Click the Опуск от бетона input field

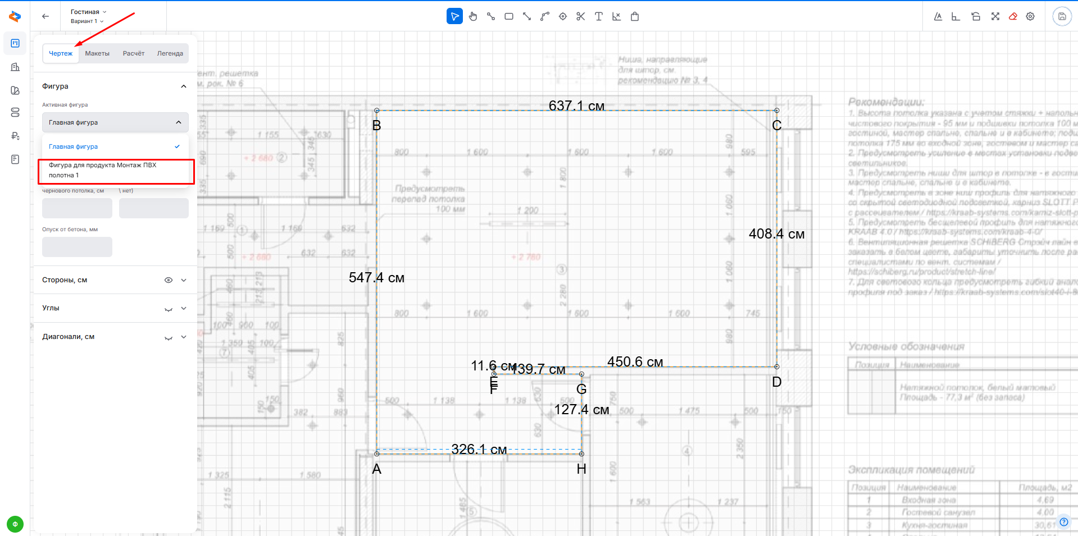point(77,247)
